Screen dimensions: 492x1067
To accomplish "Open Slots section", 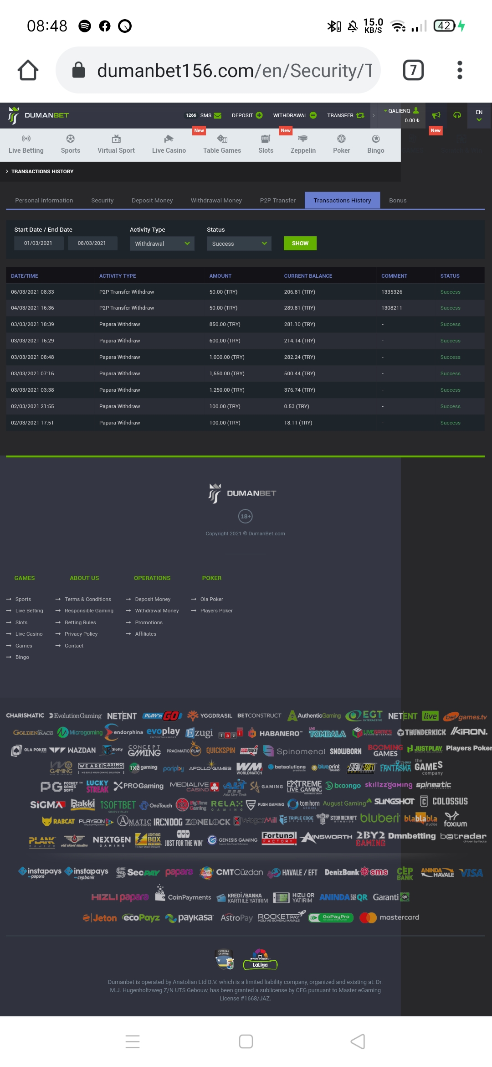I will pos(266,145).
